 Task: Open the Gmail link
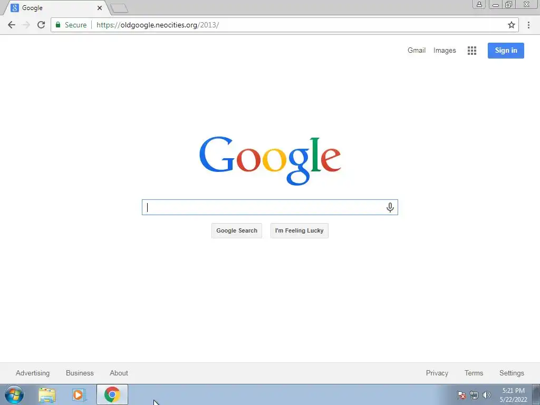click(x=417, y=50)
